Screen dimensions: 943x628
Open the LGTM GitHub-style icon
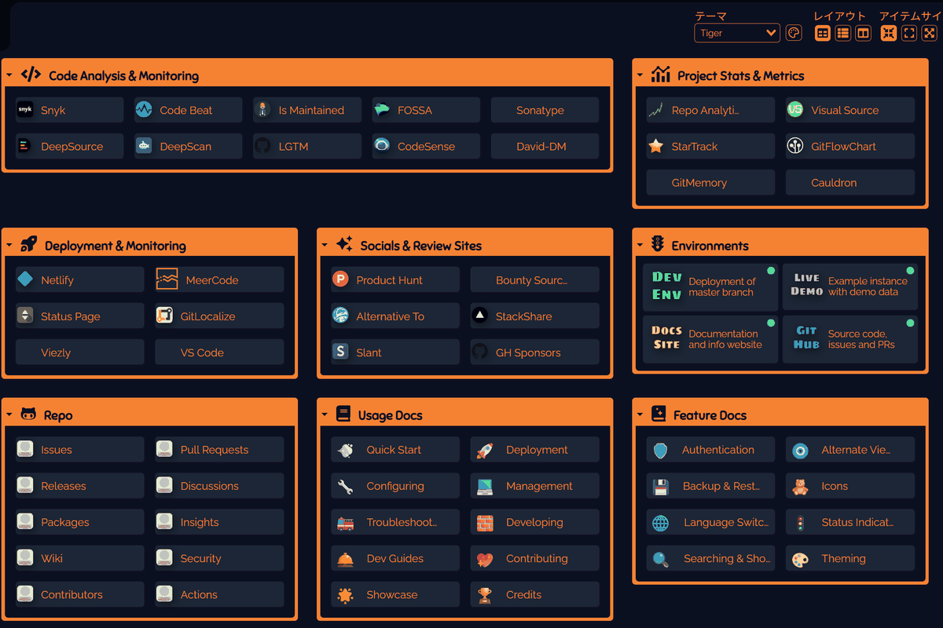[x=262, y=146]
